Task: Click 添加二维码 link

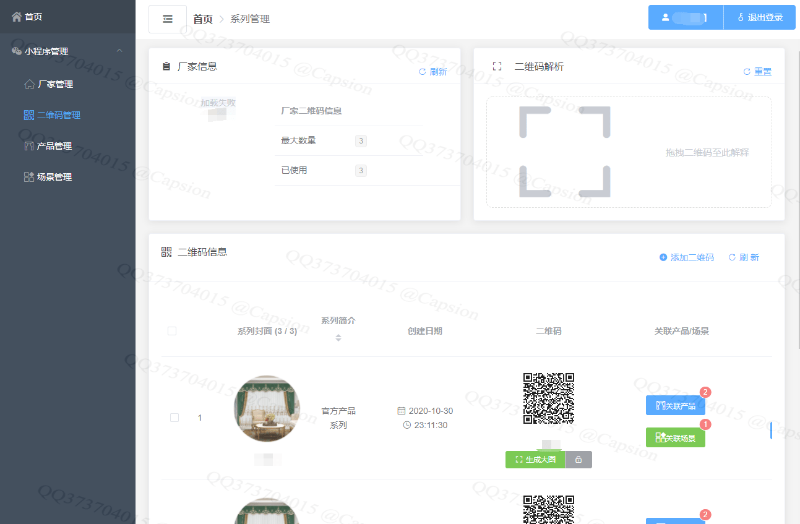Action: click(x=687, y=257)
